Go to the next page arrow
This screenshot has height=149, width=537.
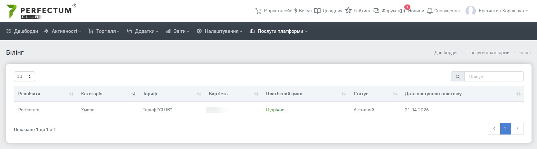pyautogui.click(x=517, y=129)
